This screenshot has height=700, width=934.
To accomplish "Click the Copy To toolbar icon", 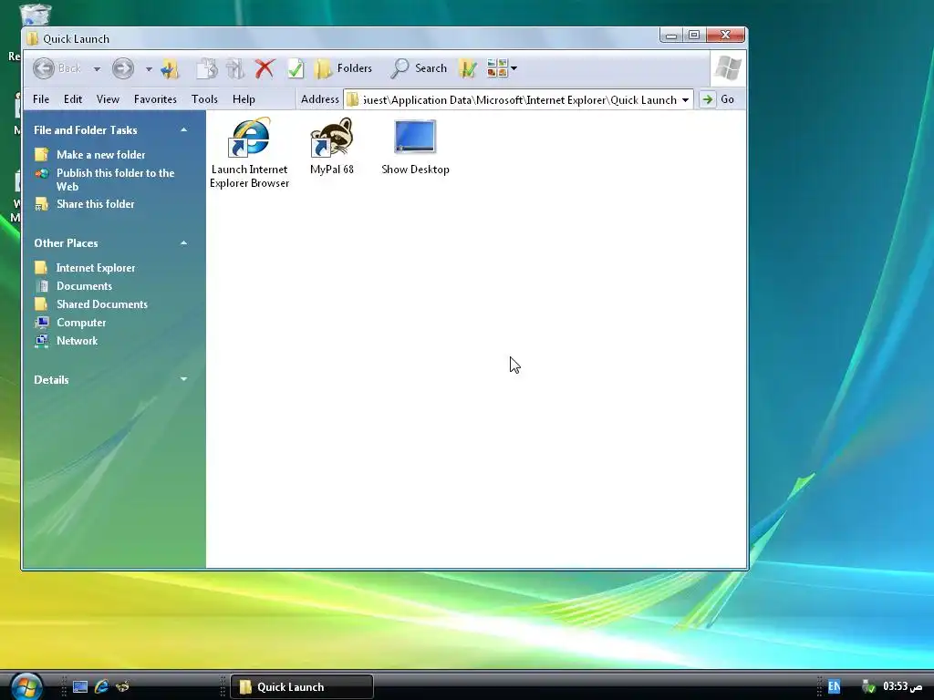I will [x=207, y=69].
